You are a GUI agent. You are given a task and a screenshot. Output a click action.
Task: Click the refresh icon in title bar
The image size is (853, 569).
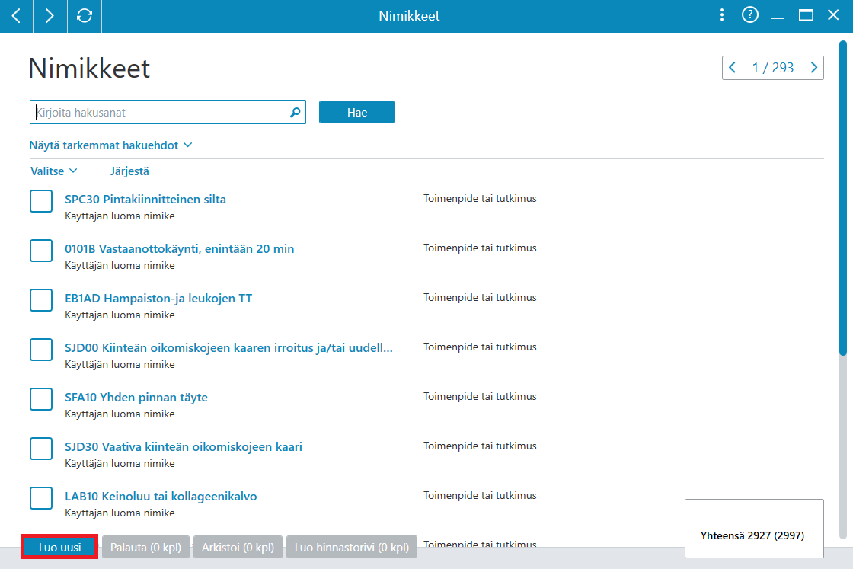(x=85, y=16)
